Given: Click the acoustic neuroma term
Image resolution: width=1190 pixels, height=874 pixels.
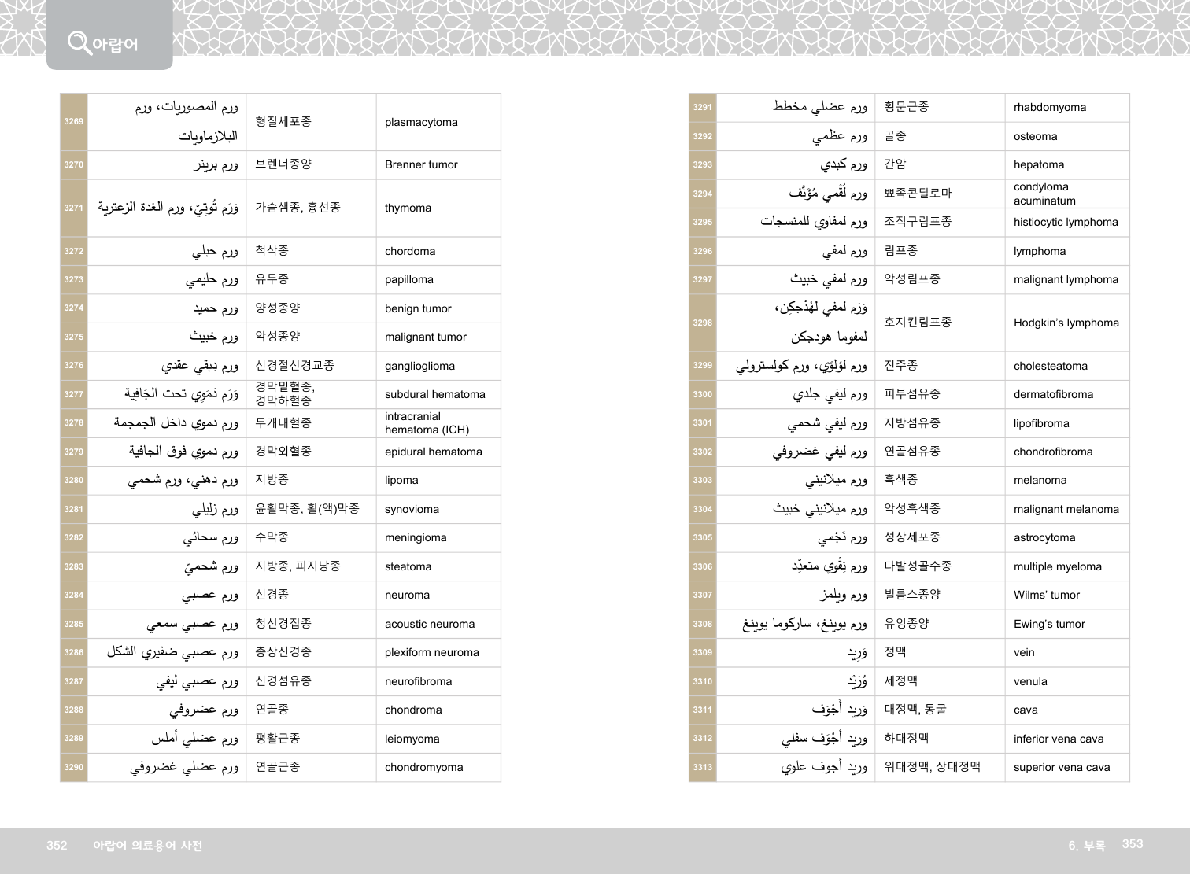Looking at the screenshot, I should tap(430, 625).
